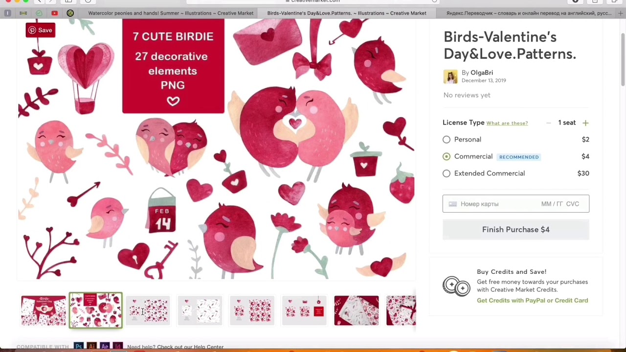
Task: Decrease the seat count with minus icon
Action: click(548, 123)
